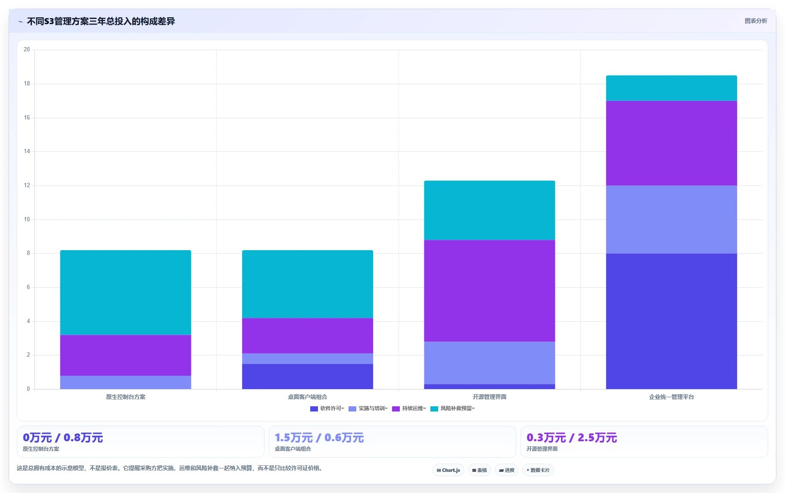Click the teal segment of 原生控制台方案 bar
This screenshot has height=493, width=785.
(125, 292)
